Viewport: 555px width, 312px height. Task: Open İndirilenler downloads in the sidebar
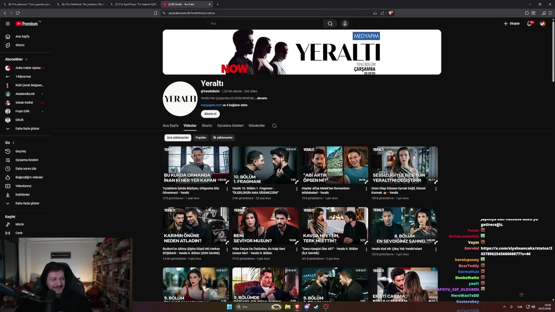point(23,195)
